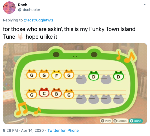150x136 pixels.
Task: Click the first green D frog in top row
Action: [x=94, y=76]
